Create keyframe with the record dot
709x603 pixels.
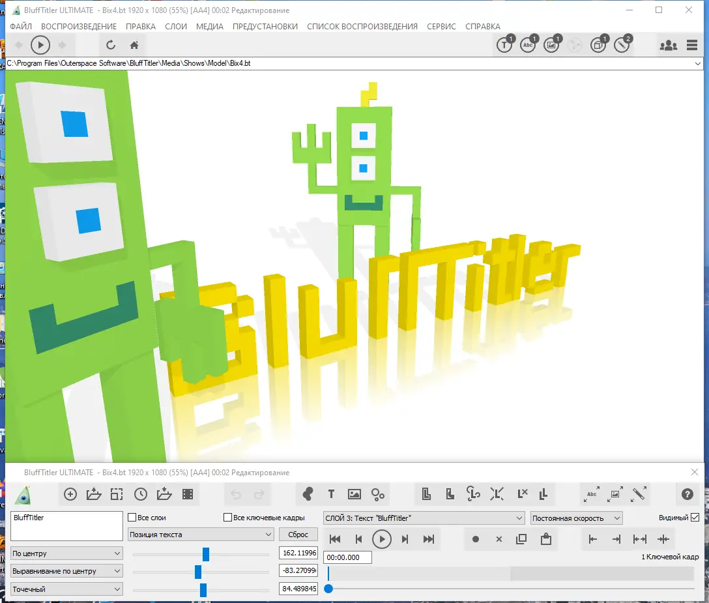click(476, 539)
